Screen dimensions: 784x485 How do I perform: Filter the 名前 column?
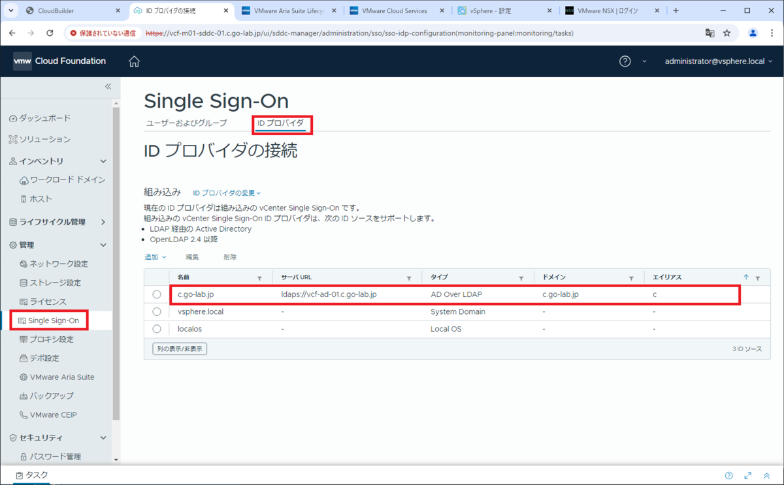(x=259, y=277)
